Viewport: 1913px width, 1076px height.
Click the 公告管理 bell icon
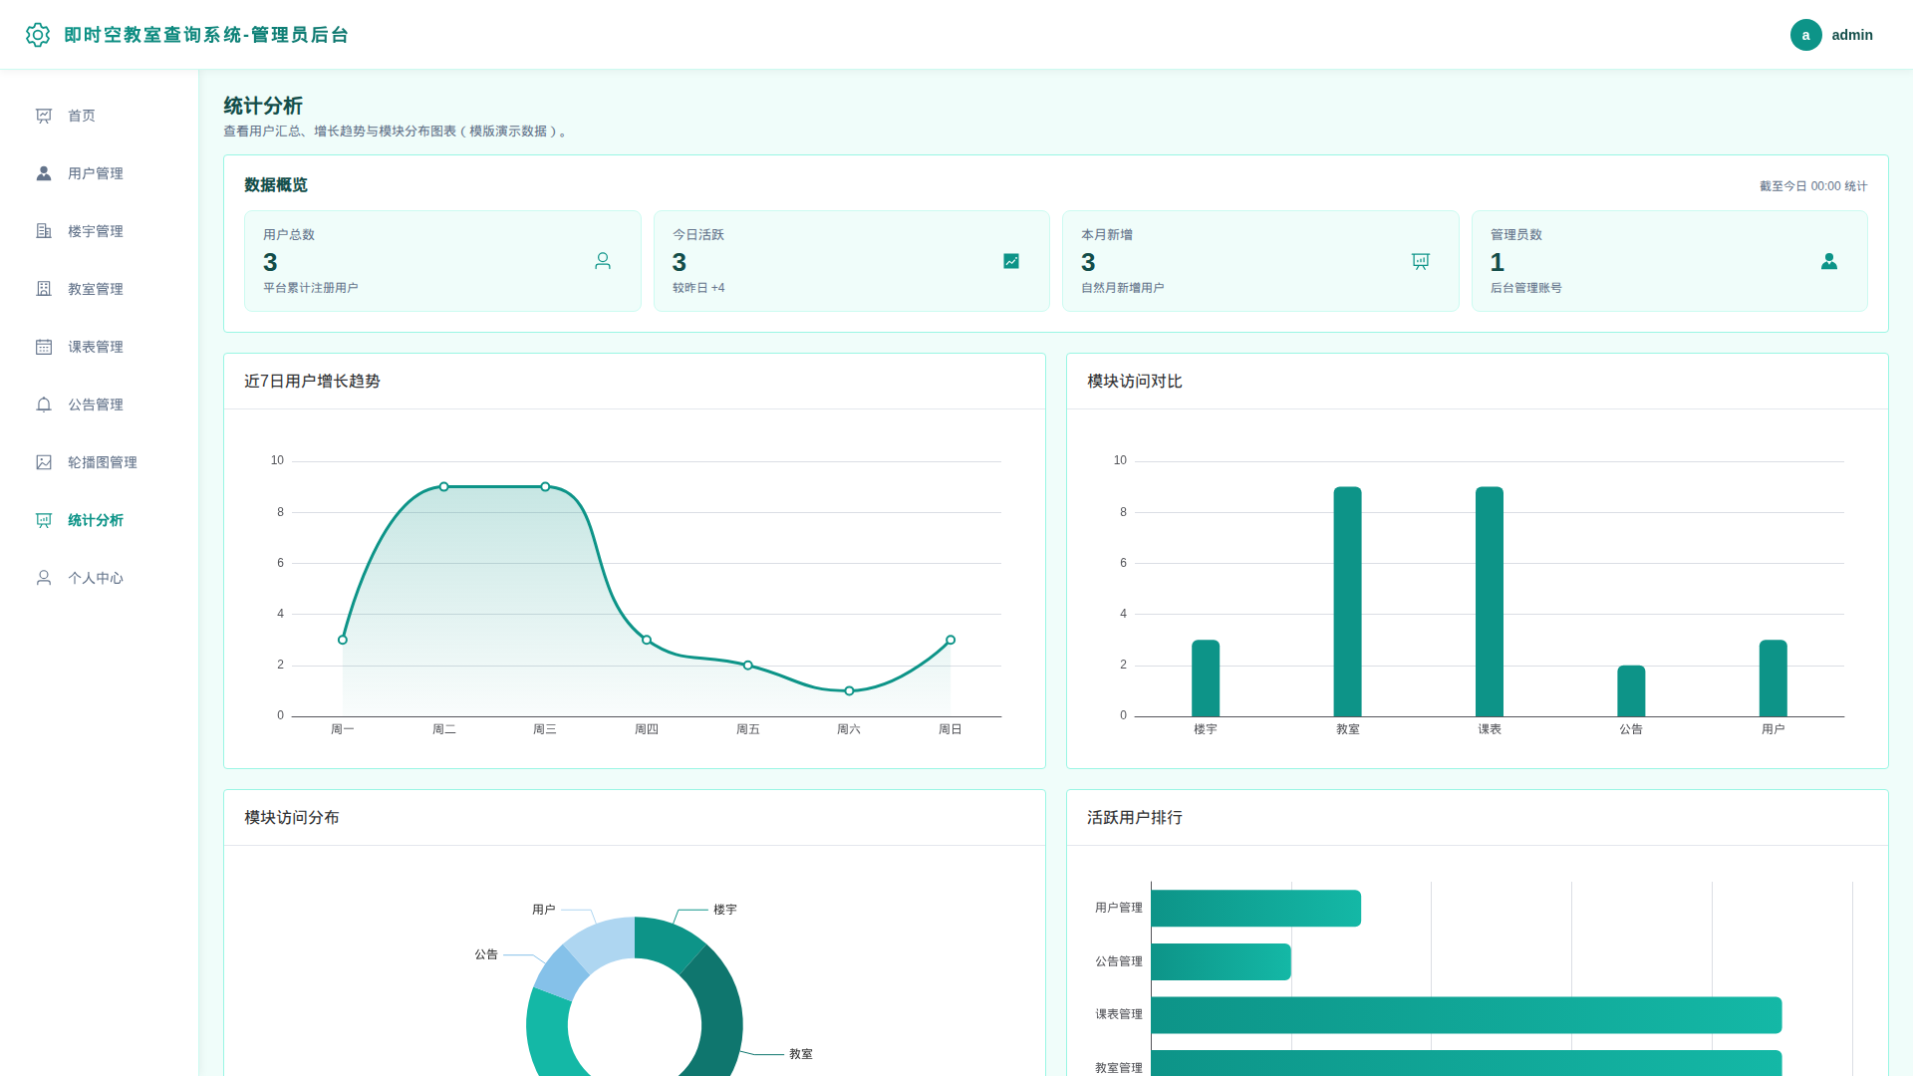click(44, 404)
